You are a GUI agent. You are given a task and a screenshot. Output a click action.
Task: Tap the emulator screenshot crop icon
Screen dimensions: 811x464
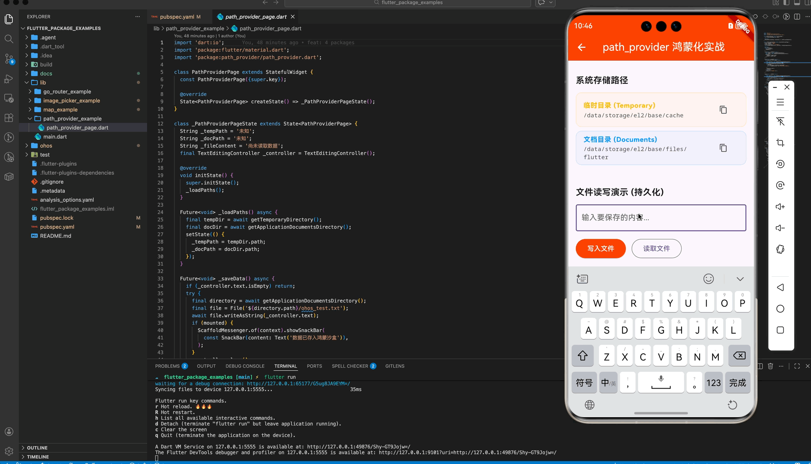point(780,143)
